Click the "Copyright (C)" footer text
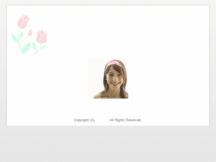The height and width of the screenshot is (162, 216). [x=84, y=120]
